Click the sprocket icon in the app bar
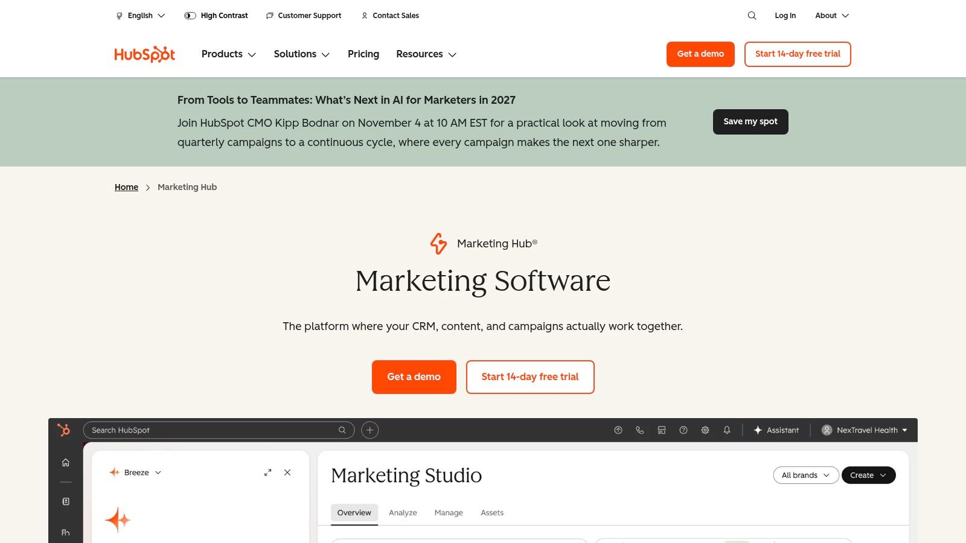The width and height of the screenshot is (966, 543). click(63, 430)
